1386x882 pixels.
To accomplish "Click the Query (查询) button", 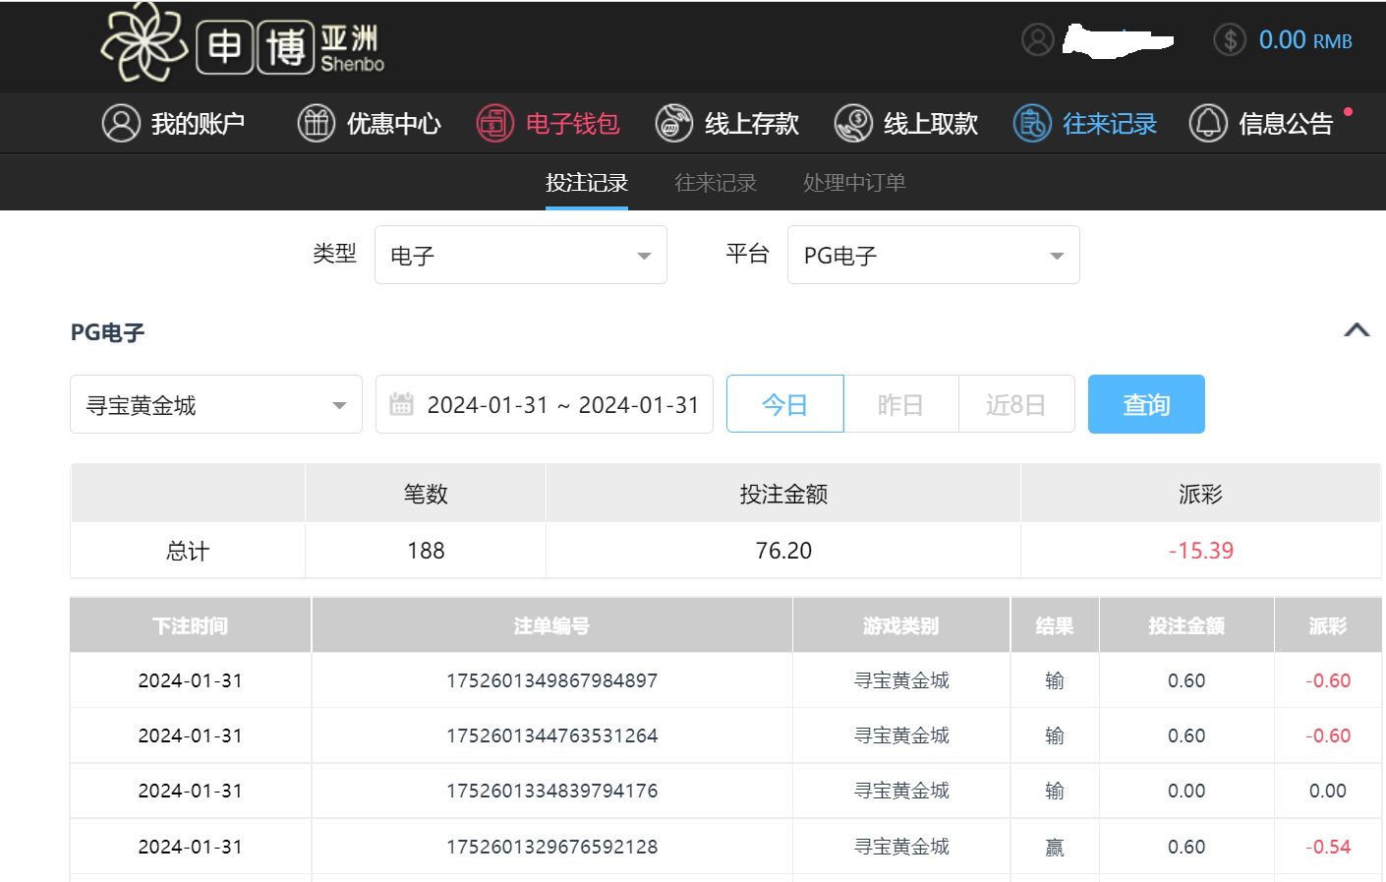I will point(1146,404).
